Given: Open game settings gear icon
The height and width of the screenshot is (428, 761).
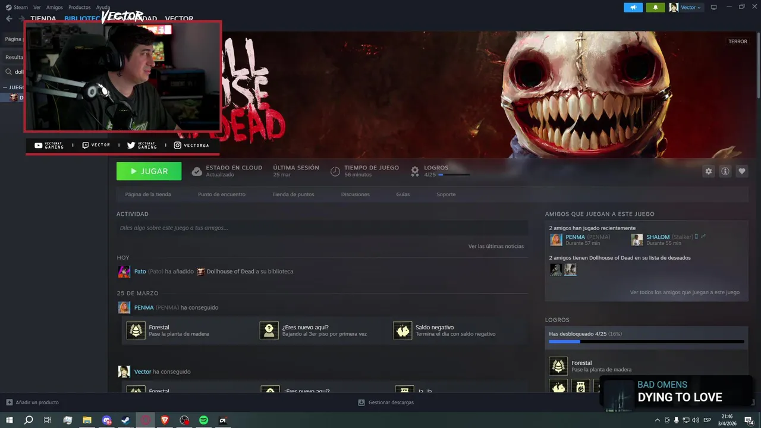Looking at the screenshot, I should [709, 171].
